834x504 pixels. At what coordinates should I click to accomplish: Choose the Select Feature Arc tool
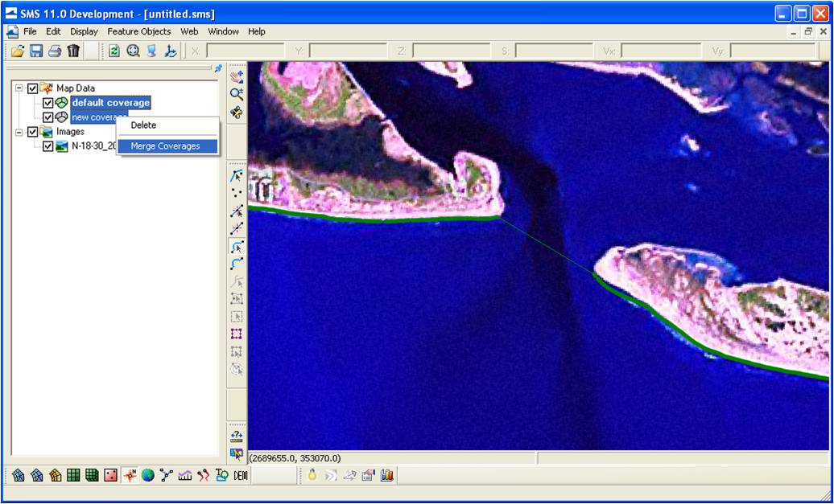tap(237, 247)
